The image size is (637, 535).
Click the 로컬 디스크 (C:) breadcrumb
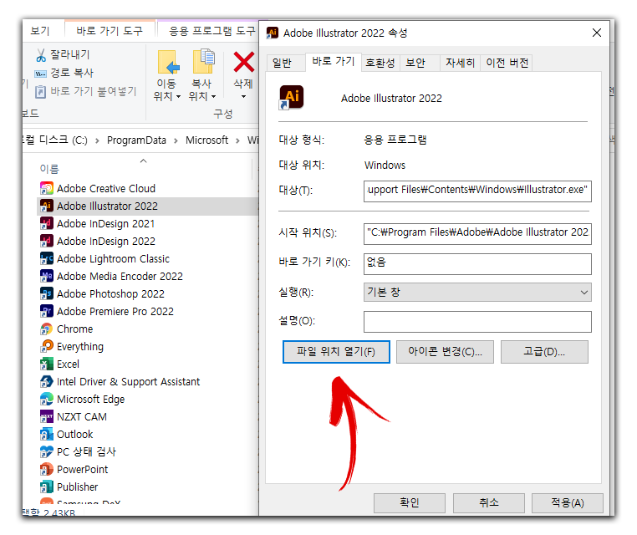tap(56, 140)
